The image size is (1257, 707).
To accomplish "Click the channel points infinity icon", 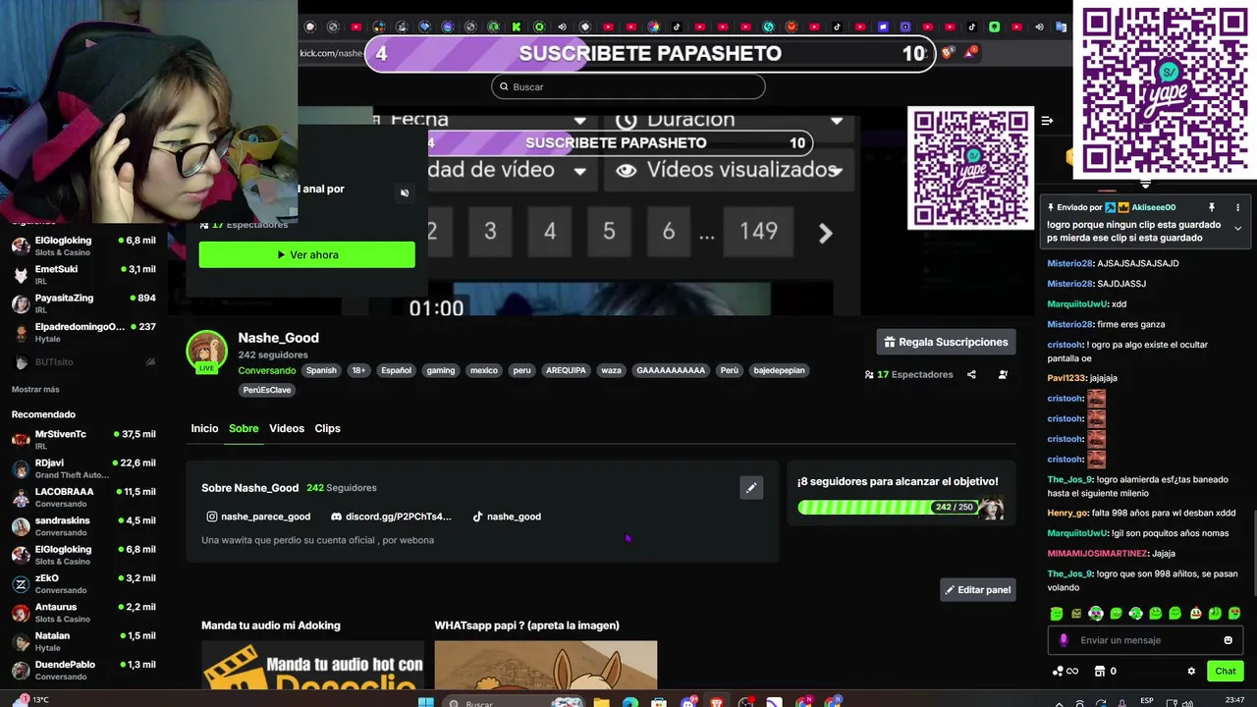I will pyautogui.click(x=1066, y=672).
